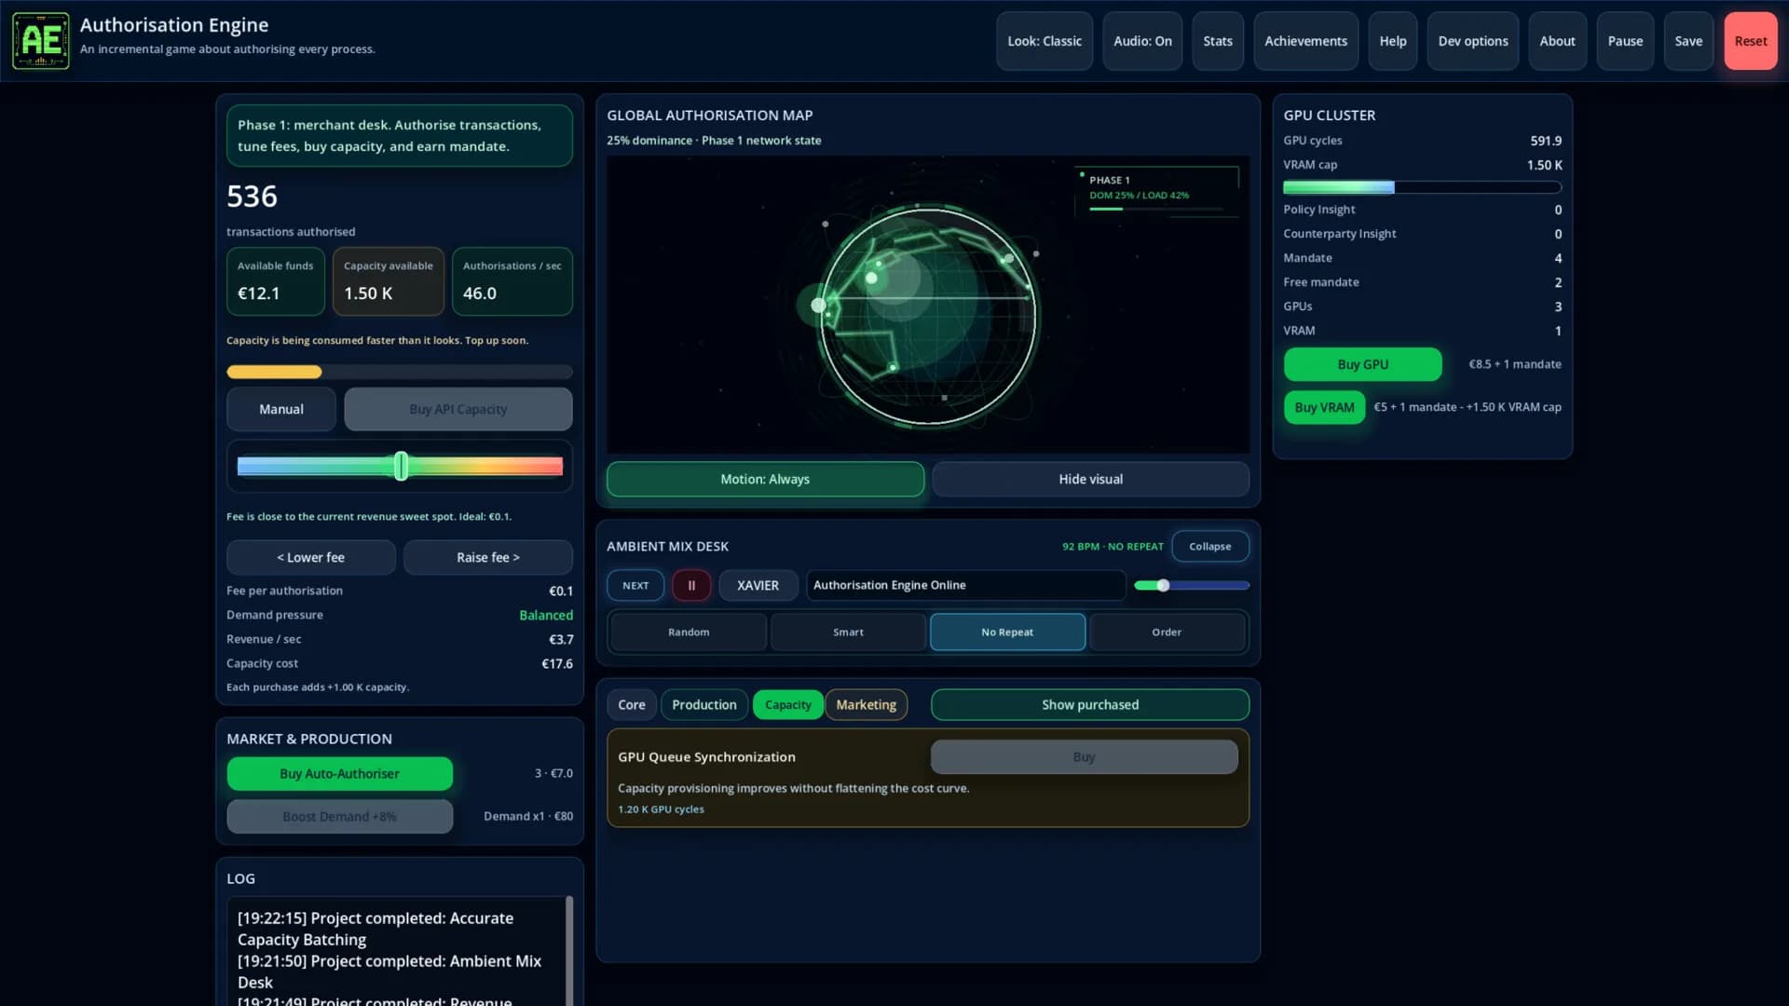Click 'Project completed: Ambient Mix Desk' log entry

[x=389, y=972]
